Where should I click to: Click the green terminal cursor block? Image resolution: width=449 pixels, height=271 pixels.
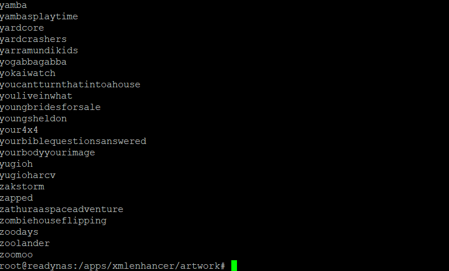234,265
